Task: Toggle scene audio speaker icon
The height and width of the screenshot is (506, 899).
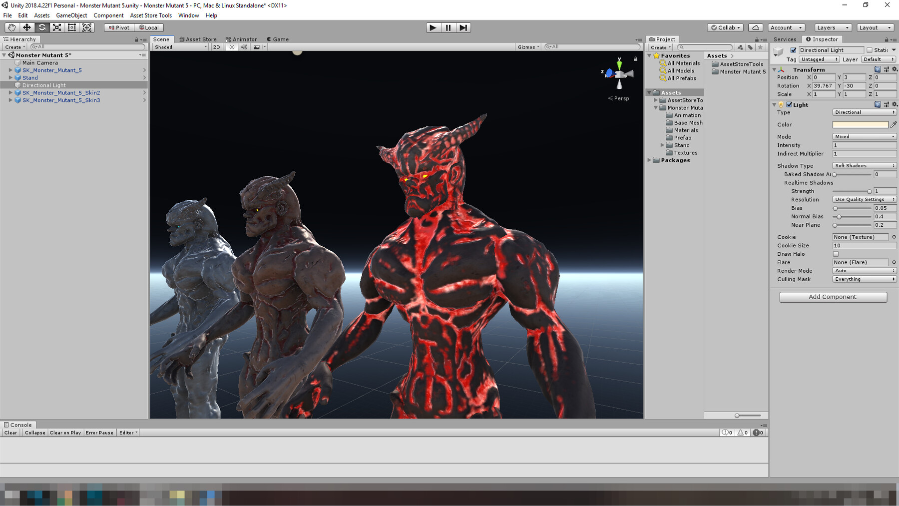Action: pos(244,47)
